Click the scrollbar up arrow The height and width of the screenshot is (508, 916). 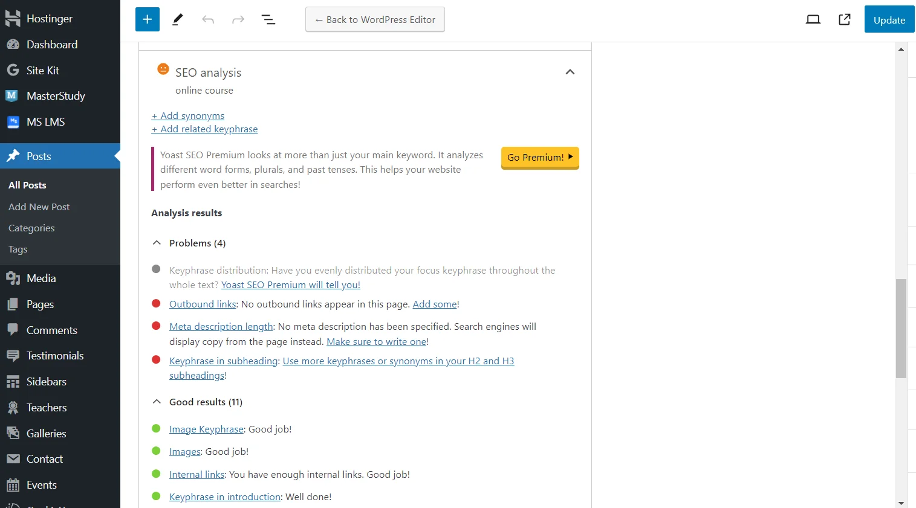coord(901,50)
